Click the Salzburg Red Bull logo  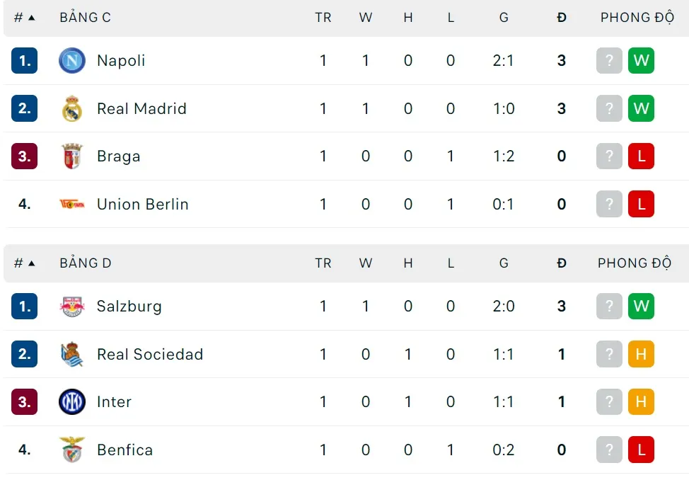coord(72,307)
